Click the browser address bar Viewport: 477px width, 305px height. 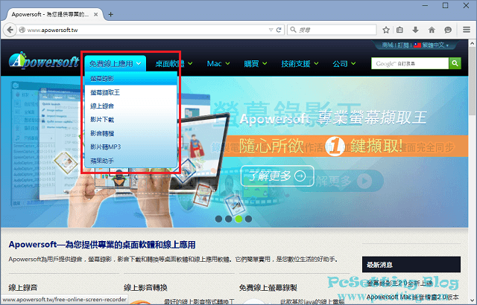tap(146, 30)
